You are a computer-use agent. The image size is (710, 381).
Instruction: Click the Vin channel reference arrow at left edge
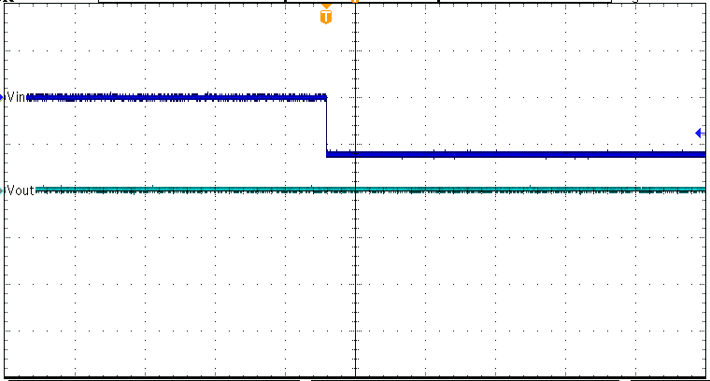pos(4,96)
